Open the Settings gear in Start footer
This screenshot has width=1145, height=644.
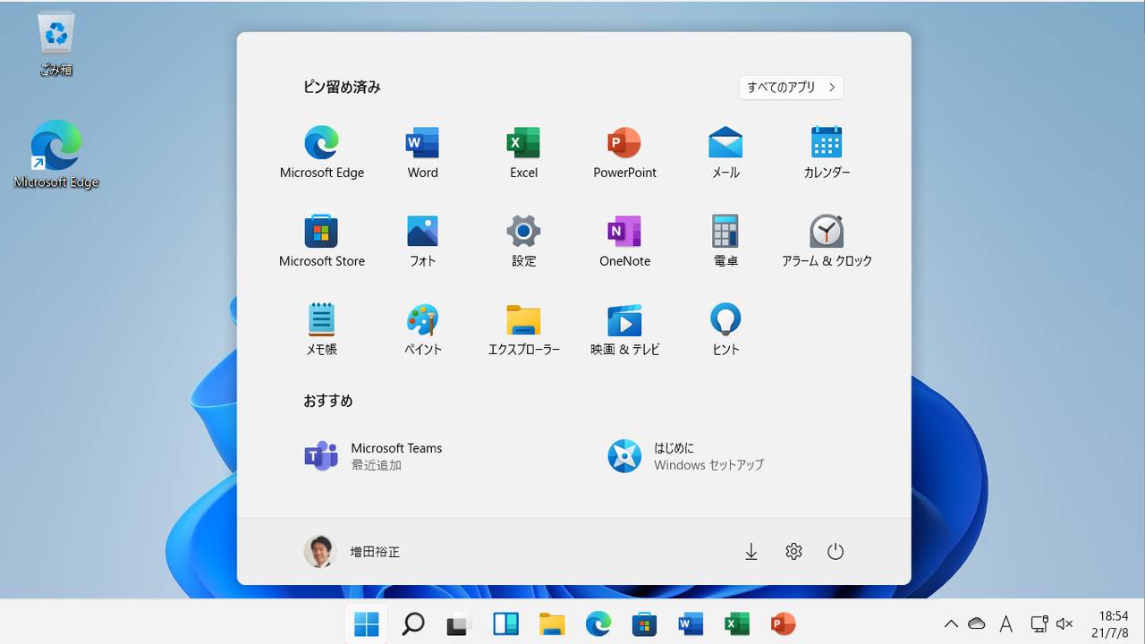[x=793, y=552]
